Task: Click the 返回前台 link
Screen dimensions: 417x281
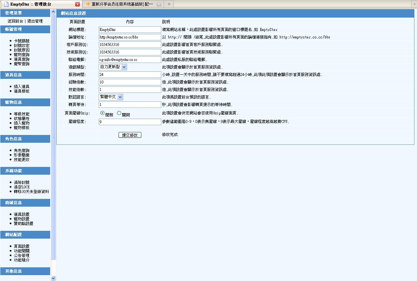Action: (15, 21)
